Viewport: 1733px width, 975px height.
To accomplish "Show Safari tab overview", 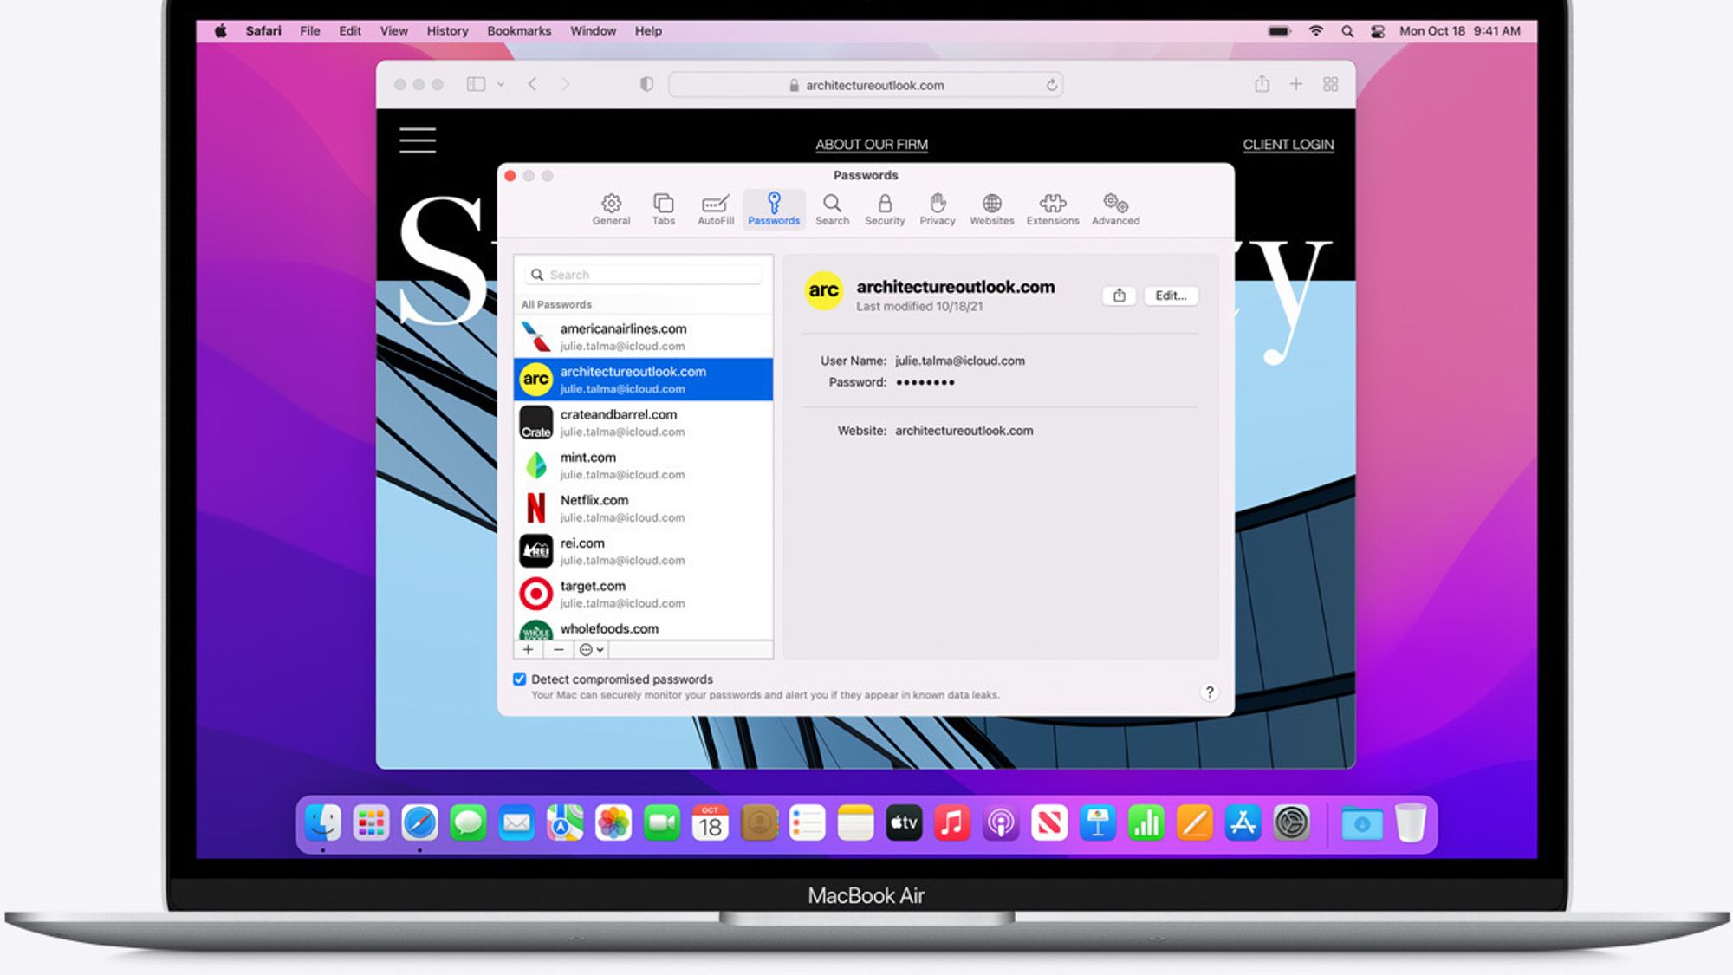I will point(1331,84).
